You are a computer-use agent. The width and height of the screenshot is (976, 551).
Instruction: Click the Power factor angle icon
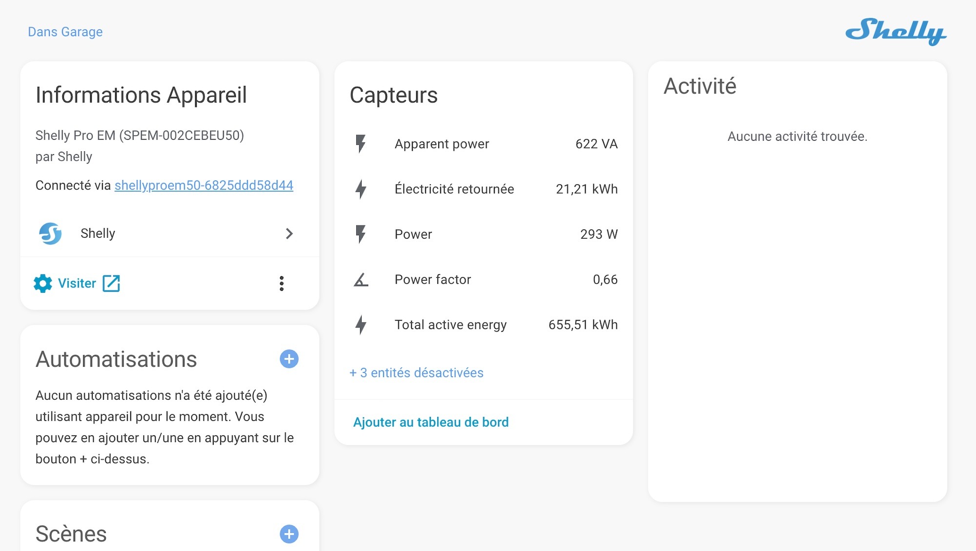361,280
